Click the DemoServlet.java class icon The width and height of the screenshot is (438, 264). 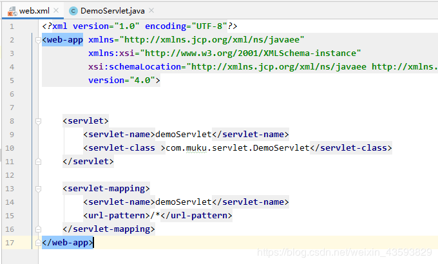(x=73, y=11)
